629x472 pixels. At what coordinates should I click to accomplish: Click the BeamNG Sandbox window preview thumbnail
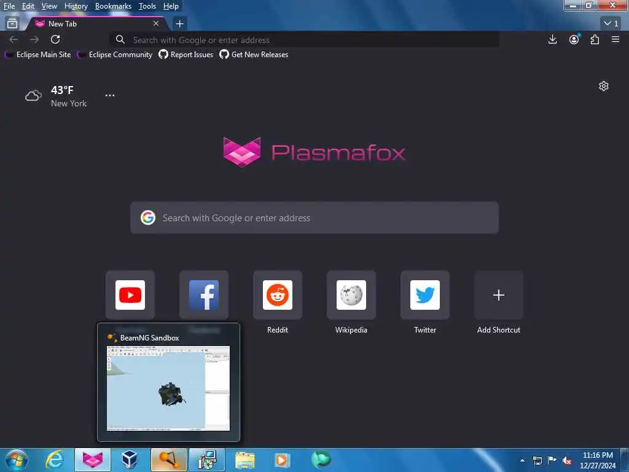pos(168,388)
